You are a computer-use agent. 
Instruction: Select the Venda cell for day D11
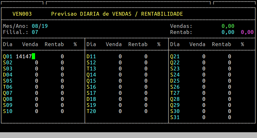(x=120, y=56)
